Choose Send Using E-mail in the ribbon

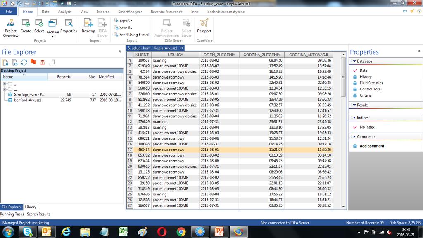[132, 35]
